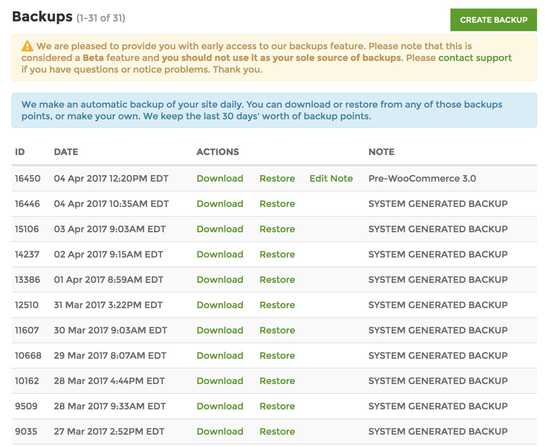Restore backup 16446
Screen dimensions: 550x447
277,204
